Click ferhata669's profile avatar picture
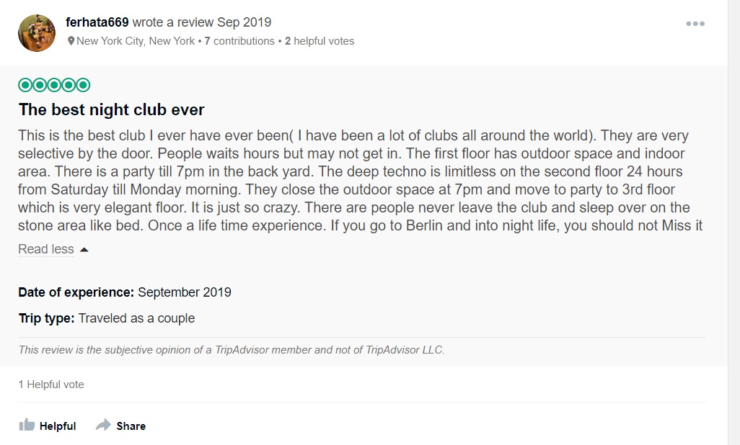 37,32
